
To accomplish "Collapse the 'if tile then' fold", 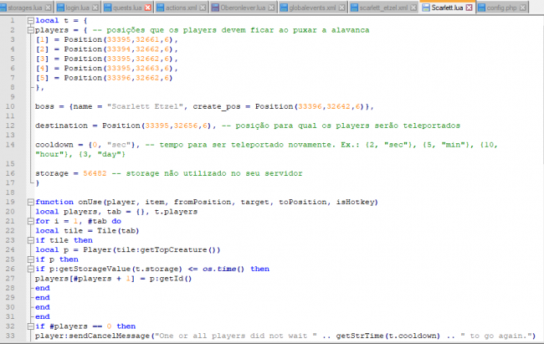I will click(30, 240).
